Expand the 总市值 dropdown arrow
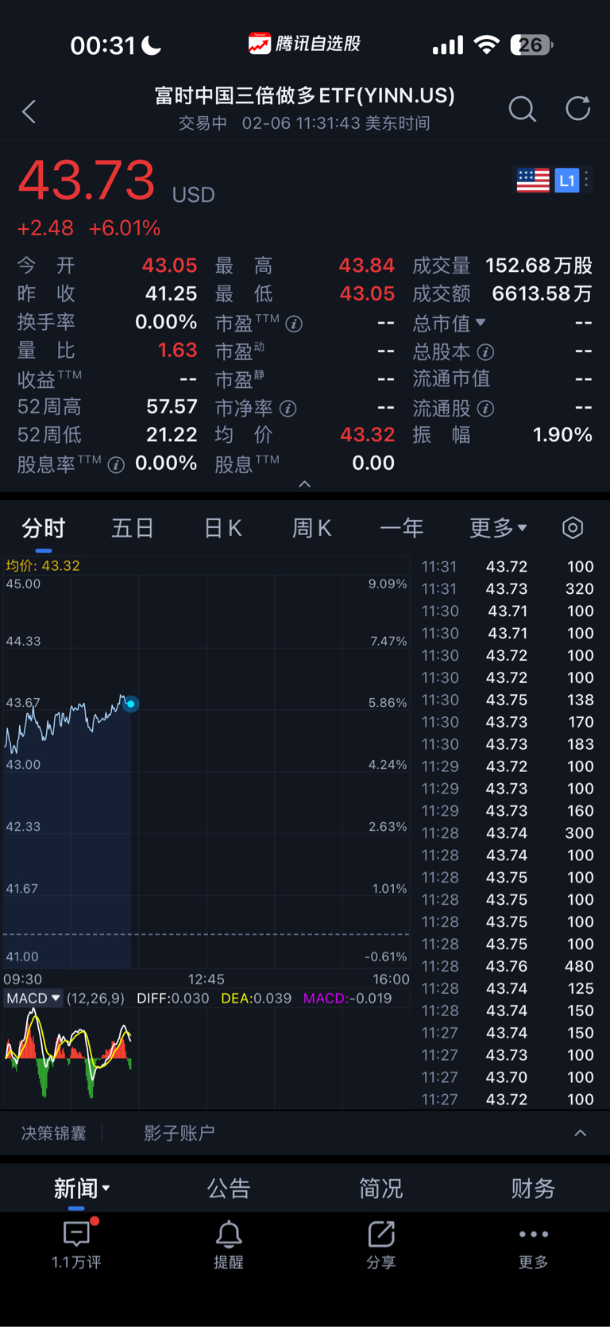 tap(481, 322)
